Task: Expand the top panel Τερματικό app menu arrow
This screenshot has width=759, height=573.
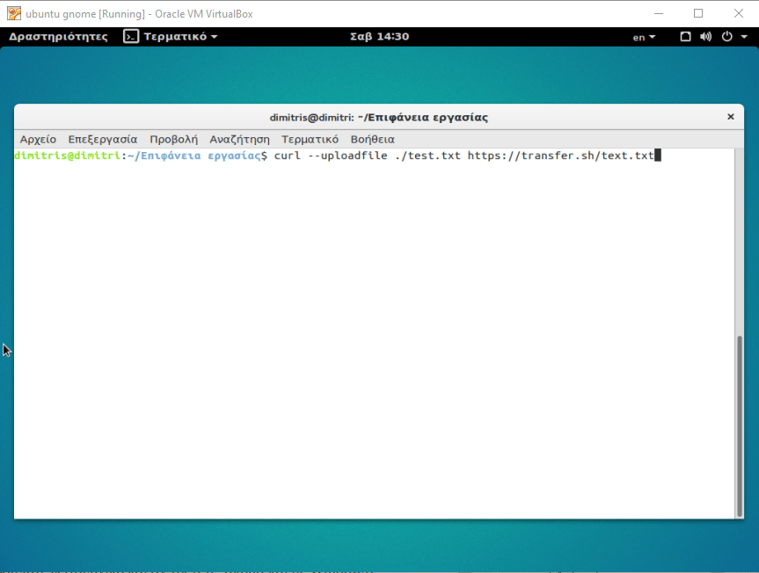Action: 214,37
